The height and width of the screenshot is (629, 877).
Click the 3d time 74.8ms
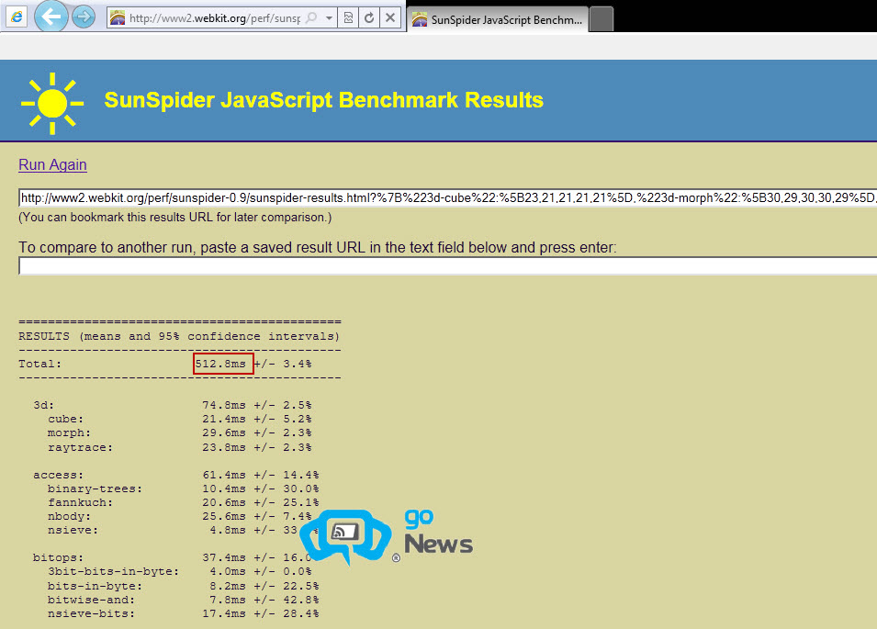tap(224, 405)
